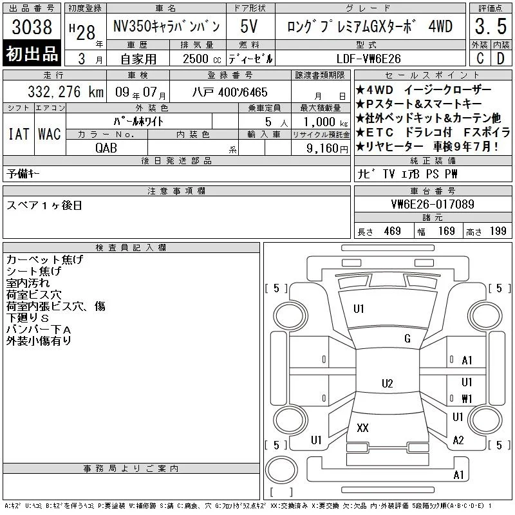Click the セールスポイント section header
This screenshot has height=515, width=515.
[x=433, y=75]
